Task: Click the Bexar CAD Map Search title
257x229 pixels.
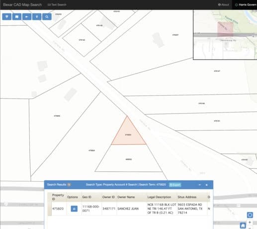Action: (22, 4)
